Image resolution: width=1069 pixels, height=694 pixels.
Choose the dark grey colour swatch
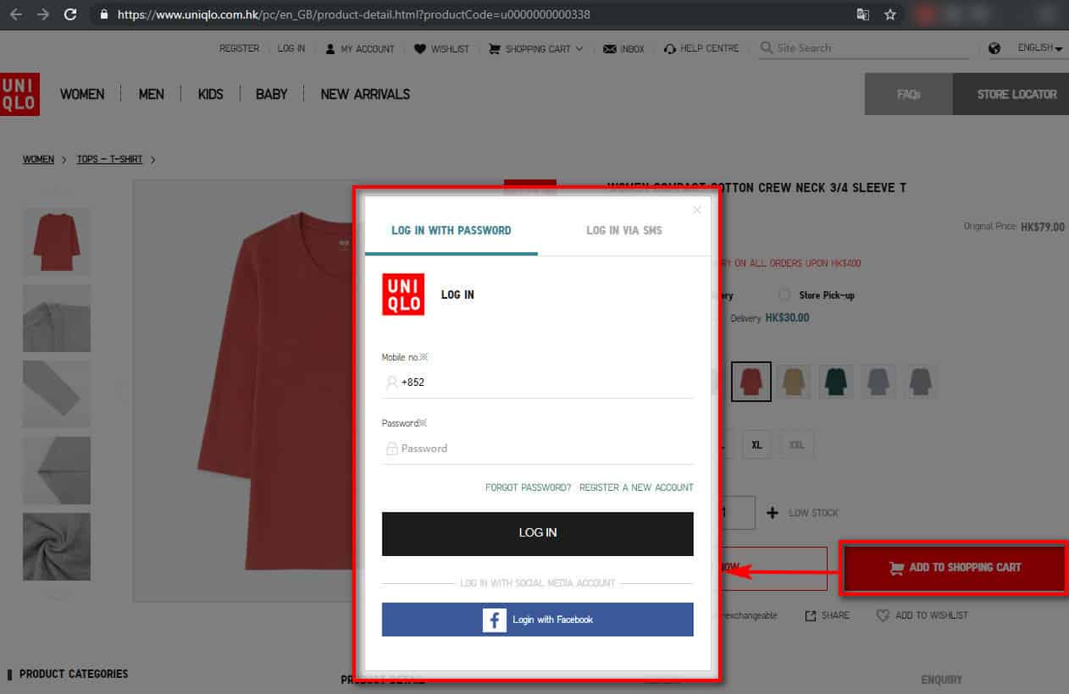point(922,382)
